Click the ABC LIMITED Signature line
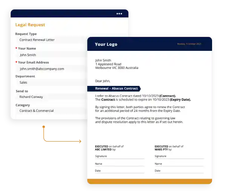 coord(119,156)
